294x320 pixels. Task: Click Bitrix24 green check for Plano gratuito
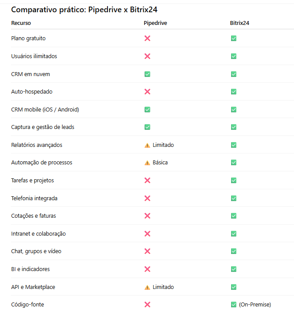click(x=234, y=38)
